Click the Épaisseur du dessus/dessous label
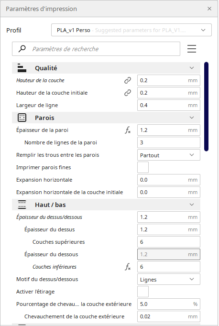219x326 pixels. (49, 217)
